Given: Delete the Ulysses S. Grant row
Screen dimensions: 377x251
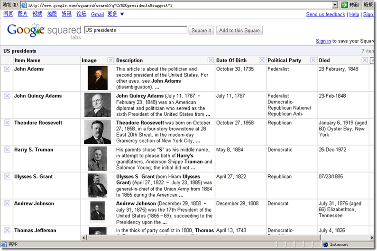Looking at the screenshot, I should pyautogui.click(x=7, y=177).
